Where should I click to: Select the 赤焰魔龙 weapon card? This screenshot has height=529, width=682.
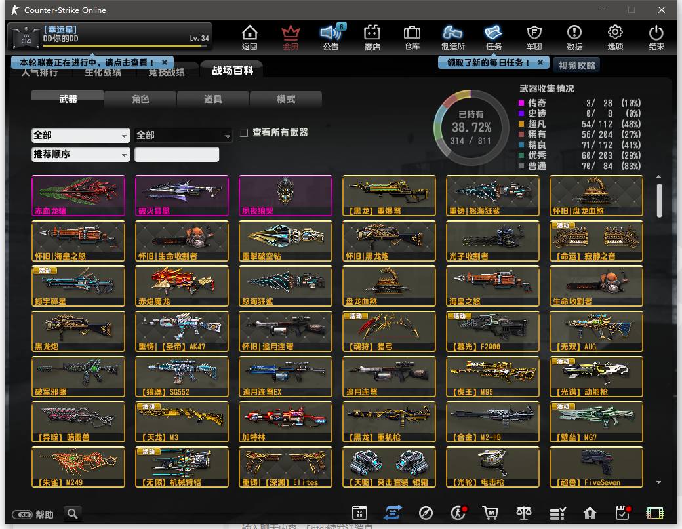(x=182, y=286)
